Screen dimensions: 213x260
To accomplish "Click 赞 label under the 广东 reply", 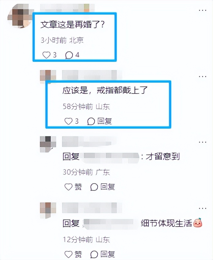I will point(78,187).
